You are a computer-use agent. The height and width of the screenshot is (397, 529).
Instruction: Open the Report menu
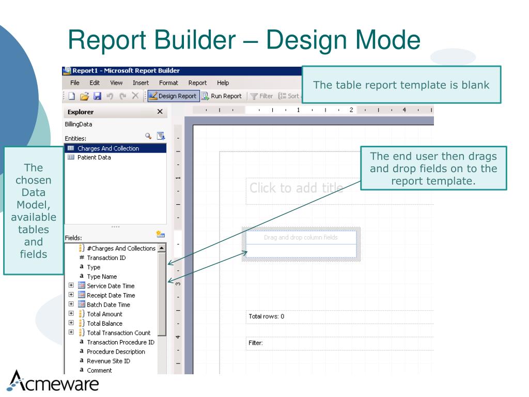(x=197, y=83)
